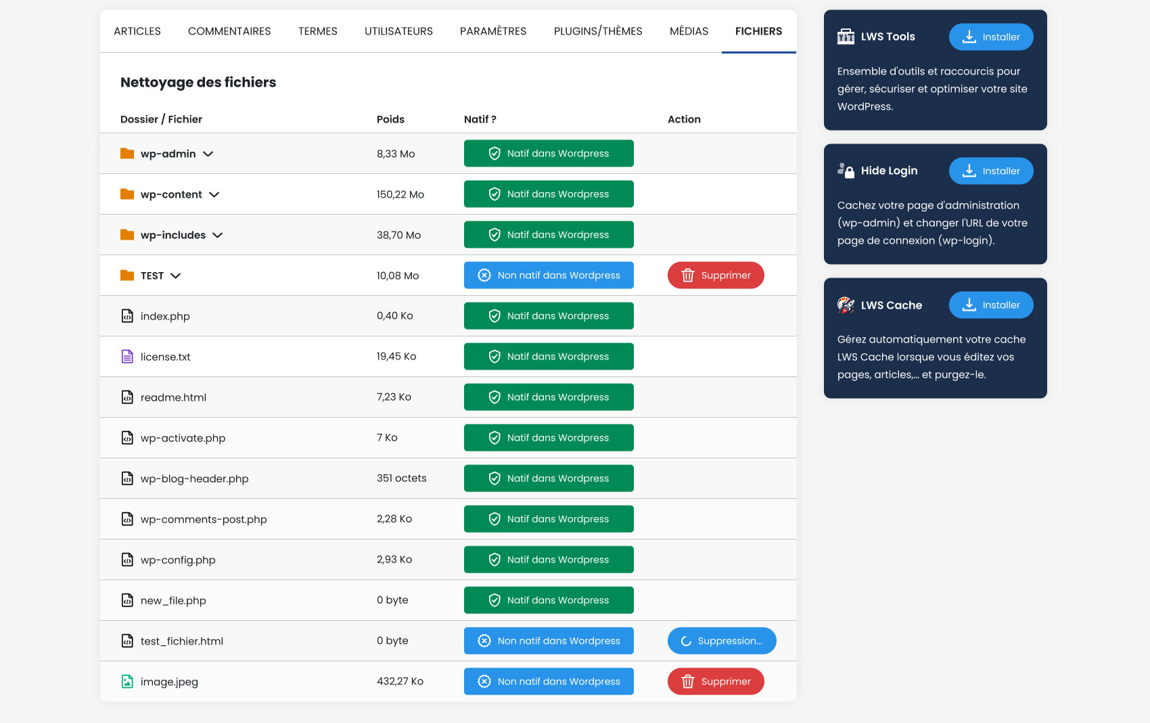Click the wp-config.php file icon
1150x723 pixels.
(127, 560)
